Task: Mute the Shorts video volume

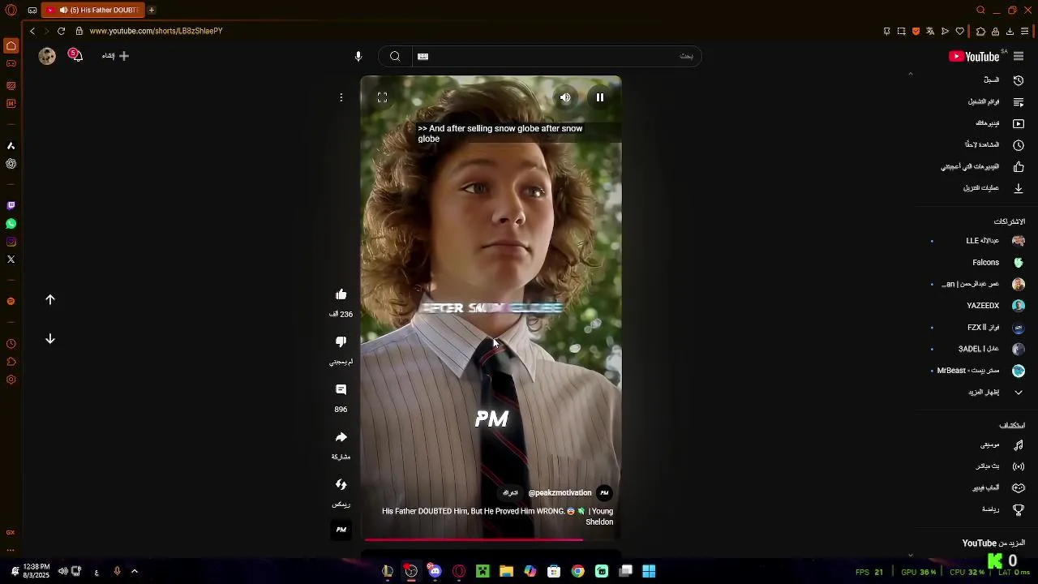Action: click(x=565, y=97)
